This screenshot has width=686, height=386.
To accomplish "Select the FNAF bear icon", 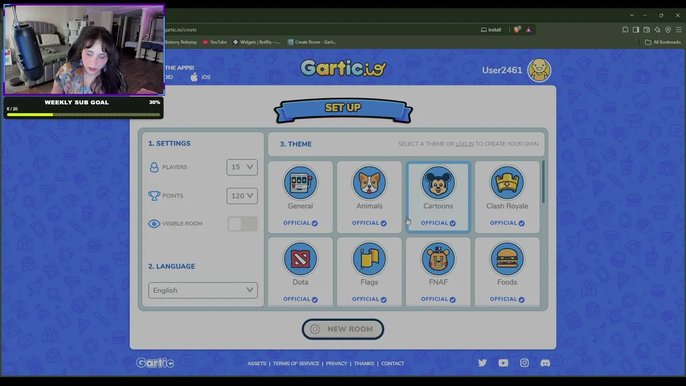I will [x=438, y=259].
